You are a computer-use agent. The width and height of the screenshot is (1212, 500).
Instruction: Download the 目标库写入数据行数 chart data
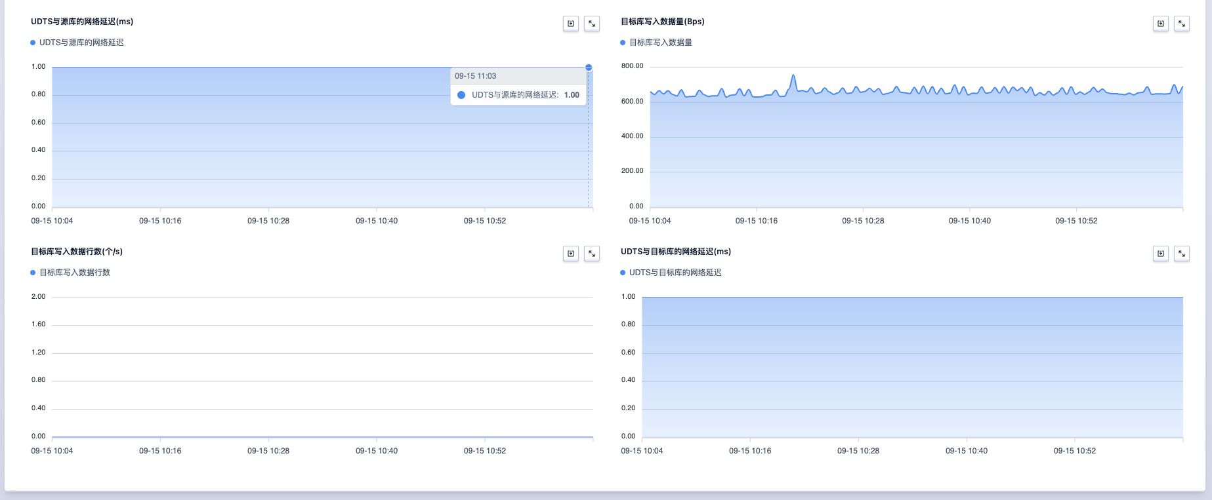(571, 254)
